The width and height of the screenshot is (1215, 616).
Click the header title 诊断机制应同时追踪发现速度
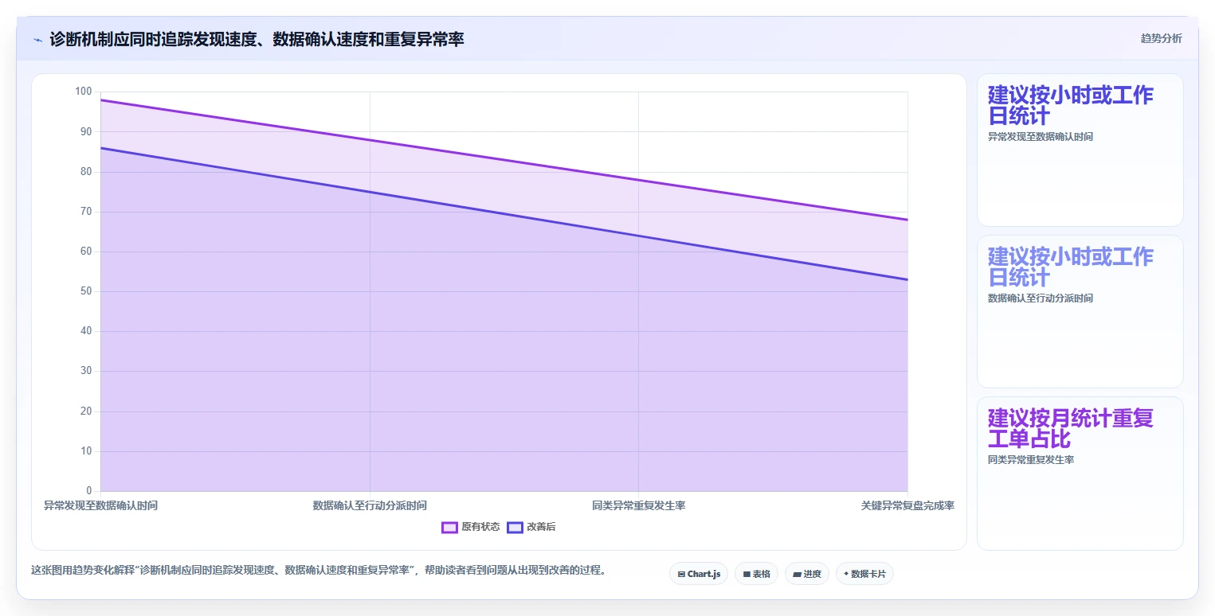pyautogui.click(x=257, y=39)
